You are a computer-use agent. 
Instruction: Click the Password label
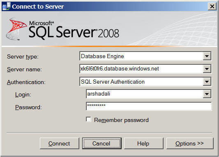click(28, 107)
